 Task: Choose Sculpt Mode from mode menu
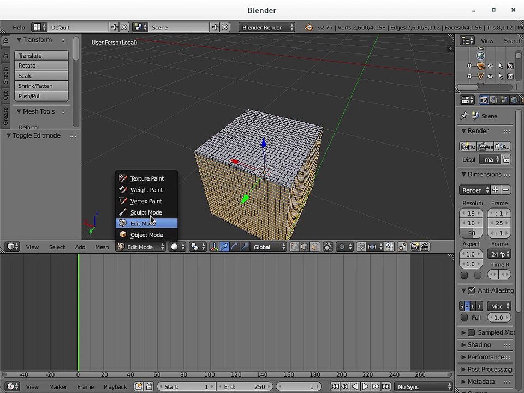[x=146, y=212]
